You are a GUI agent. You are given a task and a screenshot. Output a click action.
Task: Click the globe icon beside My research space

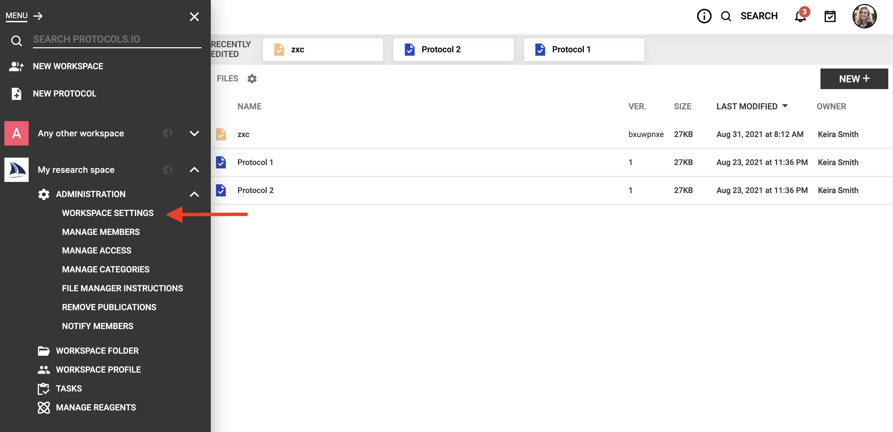point(168,170)
